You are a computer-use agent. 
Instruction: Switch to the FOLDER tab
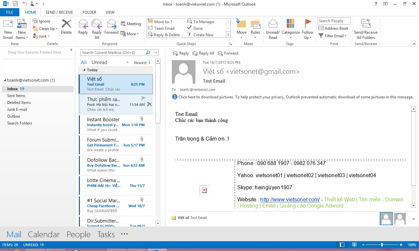89,12
